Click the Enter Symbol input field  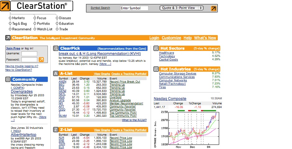[x=134, y=8]
